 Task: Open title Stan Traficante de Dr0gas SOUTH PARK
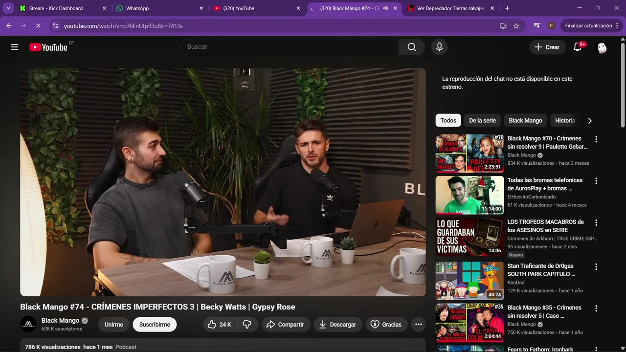pyautogui.click(x=541, y=270)
